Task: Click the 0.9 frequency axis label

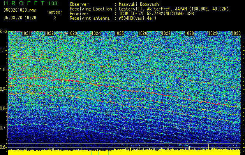Action: 3,89
